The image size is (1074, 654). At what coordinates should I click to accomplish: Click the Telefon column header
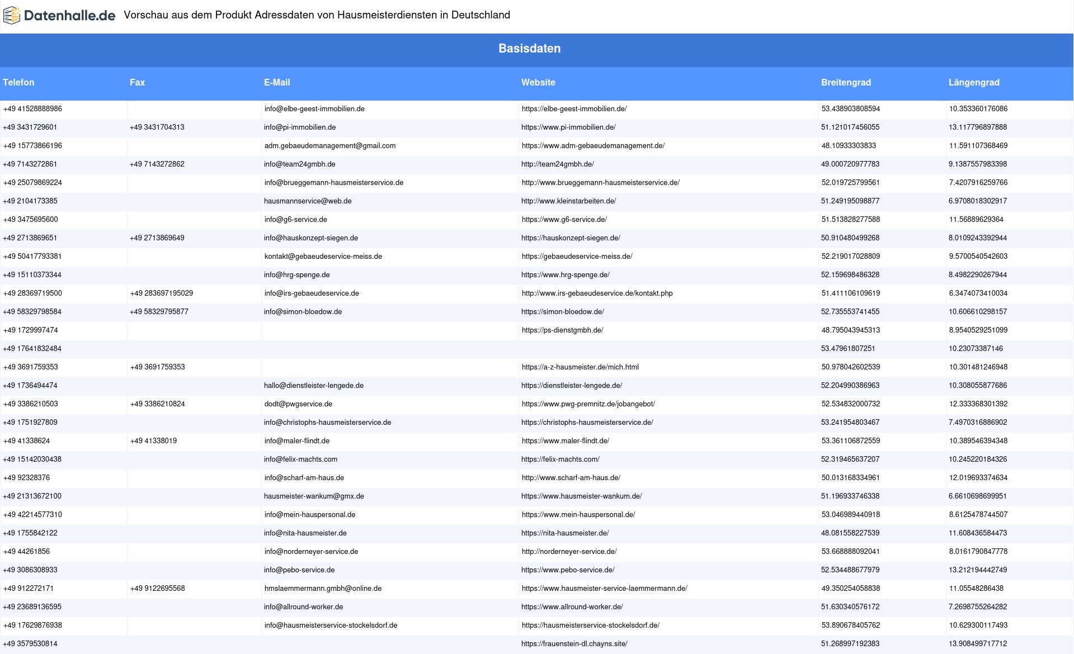(18, 82)
